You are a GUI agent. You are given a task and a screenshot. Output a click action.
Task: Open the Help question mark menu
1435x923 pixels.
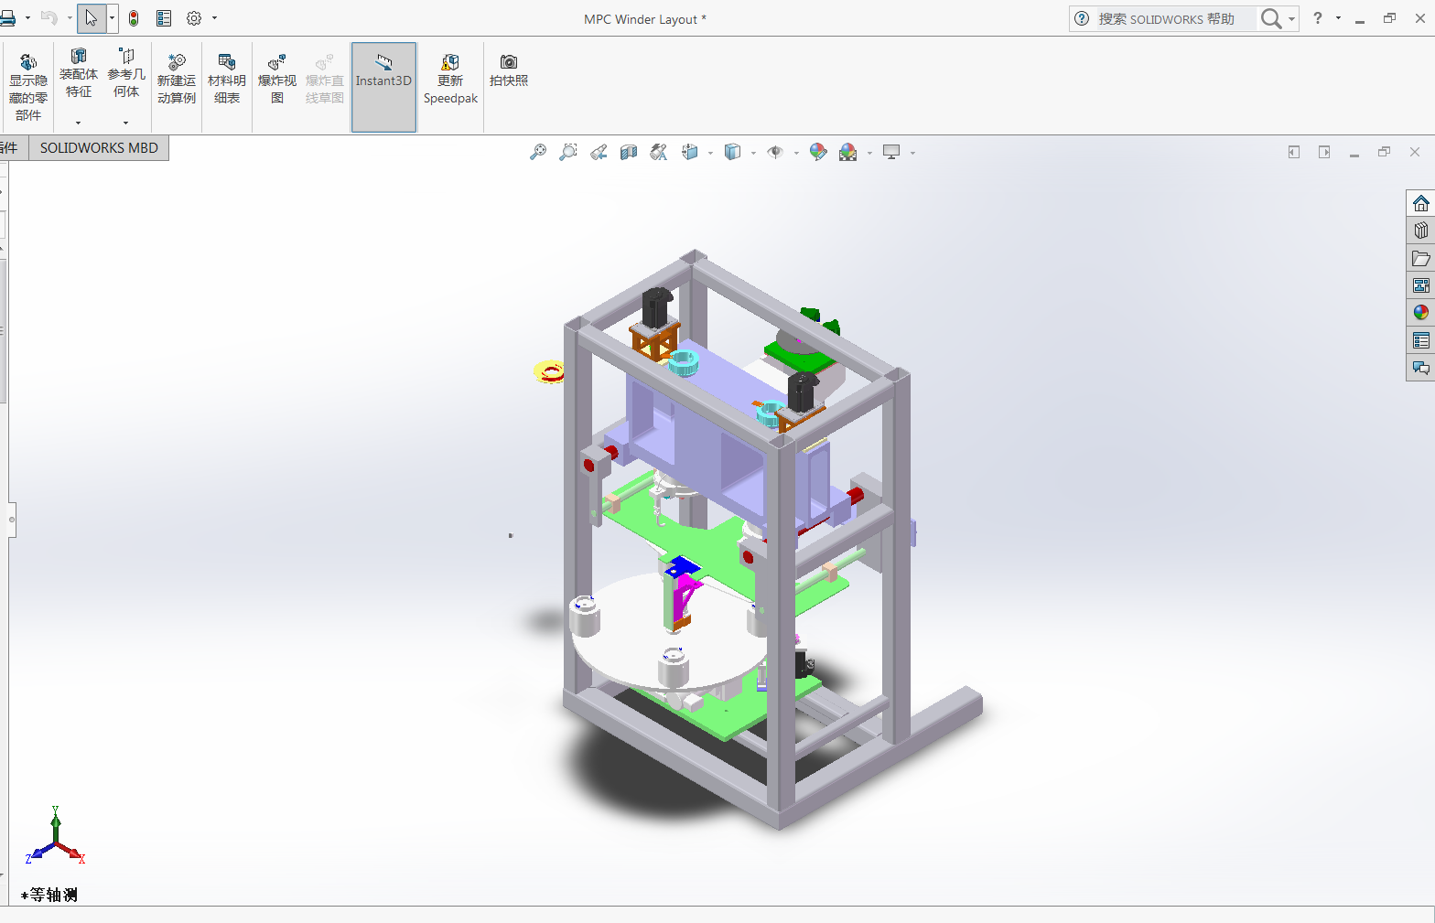coord(1318,18)
